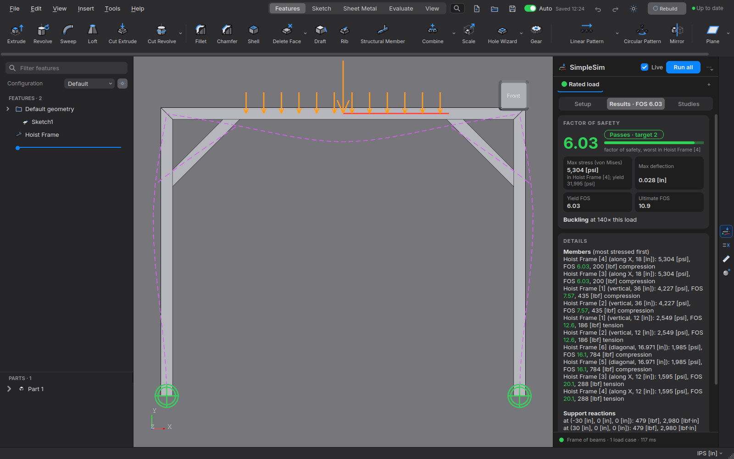Viewport: 734px width, 459px height.
Task: Open the SimpleSim more options menu
Action: click(710, 67)
